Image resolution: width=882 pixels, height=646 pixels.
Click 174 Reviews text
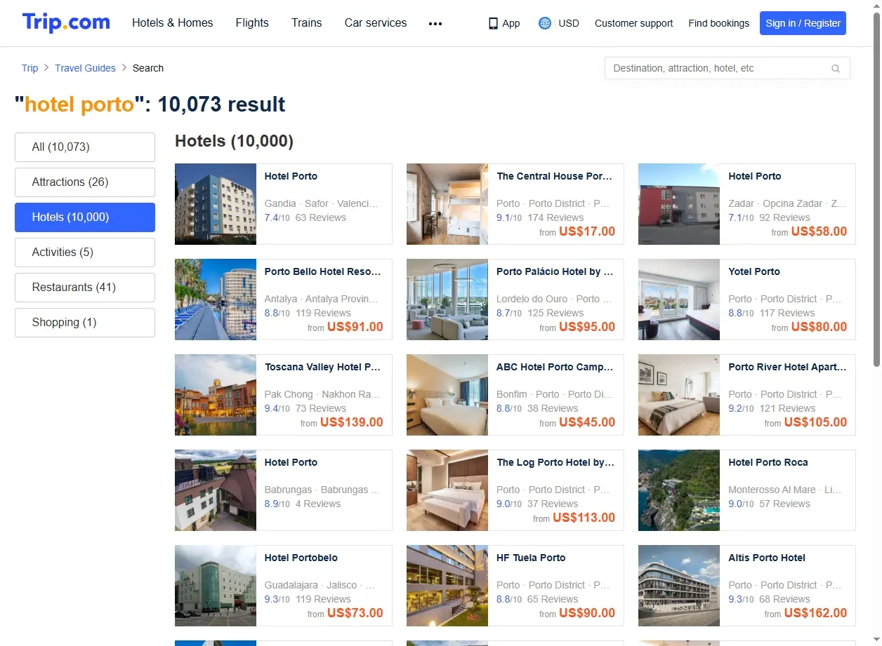pos(555,217)
